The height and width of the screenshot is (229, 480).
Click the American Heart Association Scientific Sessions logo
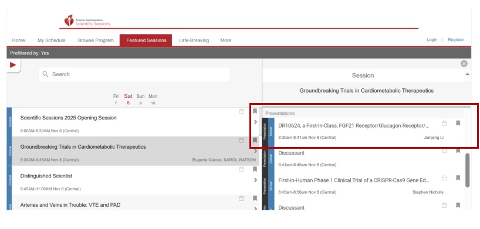click(87, 20)
